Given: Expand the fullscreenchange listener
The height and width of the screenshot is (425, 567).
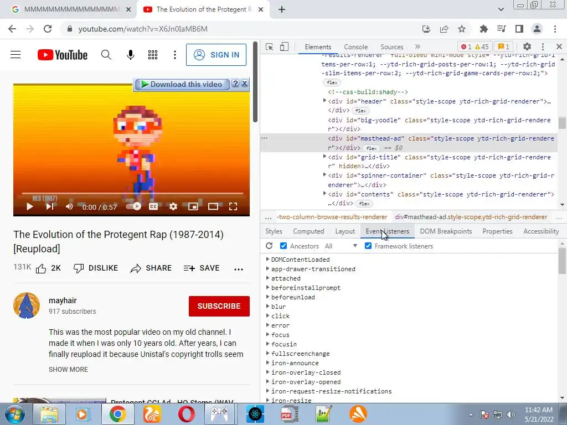Looking at the screenshot, I should pyautogui.click(x=267, y=353).
